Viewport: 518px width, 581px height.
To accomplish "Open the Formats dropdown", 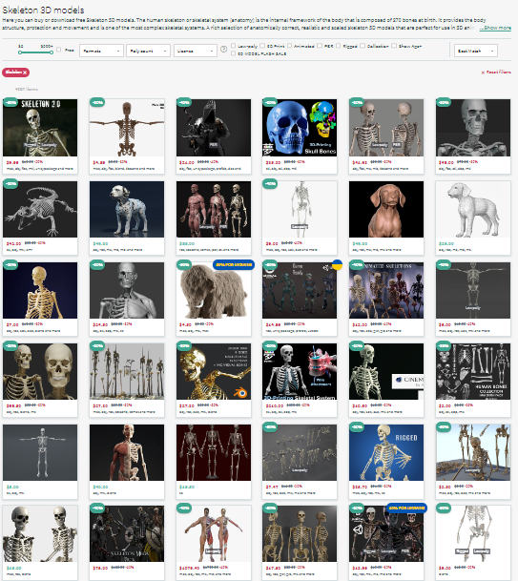I will 101,51.
